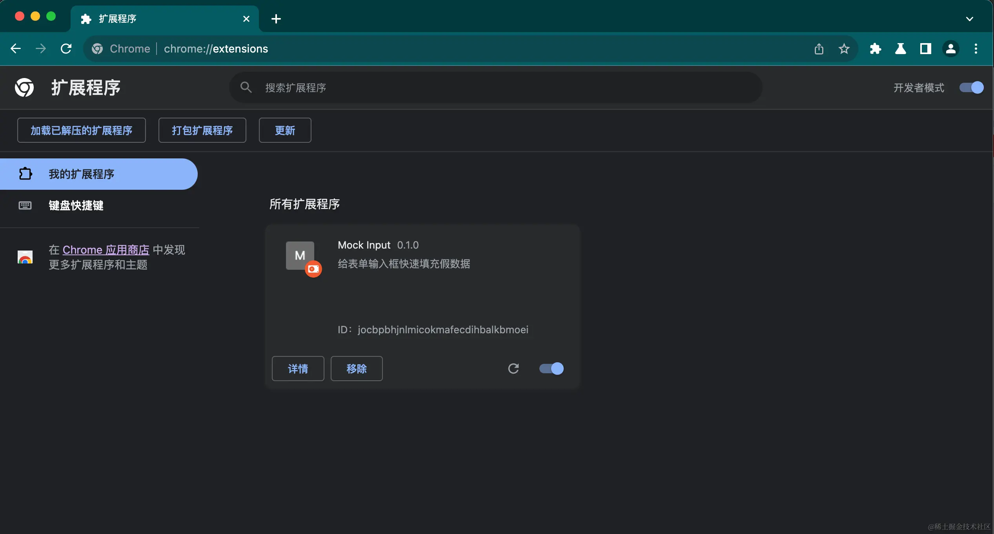This screenshot has height=534, width=994.
Task: Click the Chrome logo beside the 扩展程序 title
Action: click(x=24, y=87)
